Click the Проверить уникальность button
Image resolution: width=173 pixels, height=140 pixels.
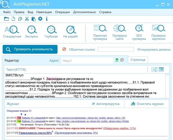point(30,49)
